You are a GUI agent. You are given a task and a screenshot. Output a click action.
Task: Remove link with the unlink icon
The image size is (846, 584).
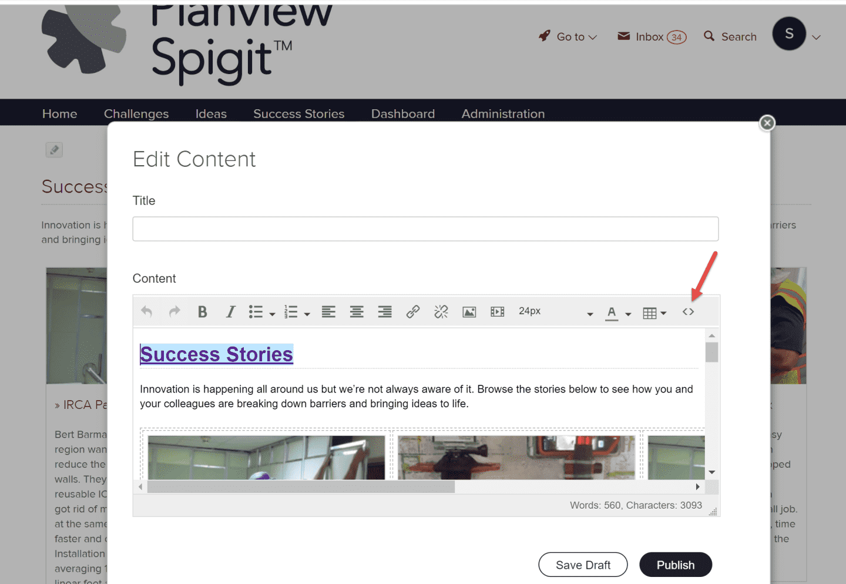coord(441,312)
